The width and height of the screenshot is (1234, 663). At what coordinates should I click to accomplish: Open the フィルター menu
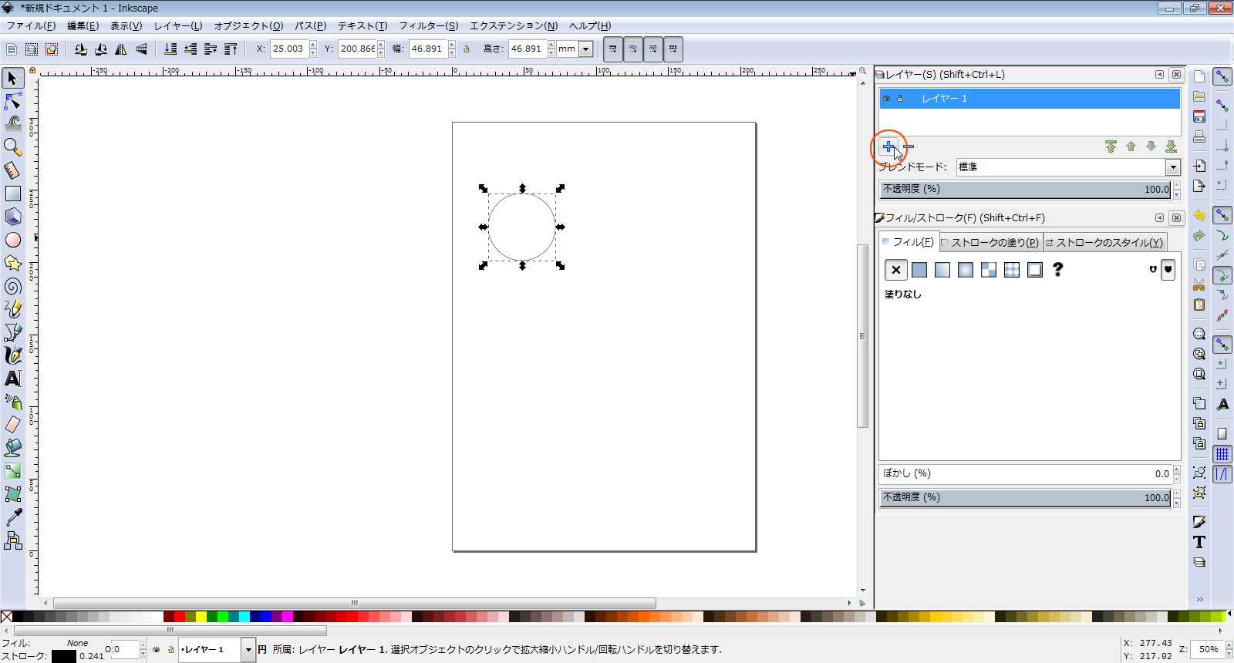coord(428,25)
